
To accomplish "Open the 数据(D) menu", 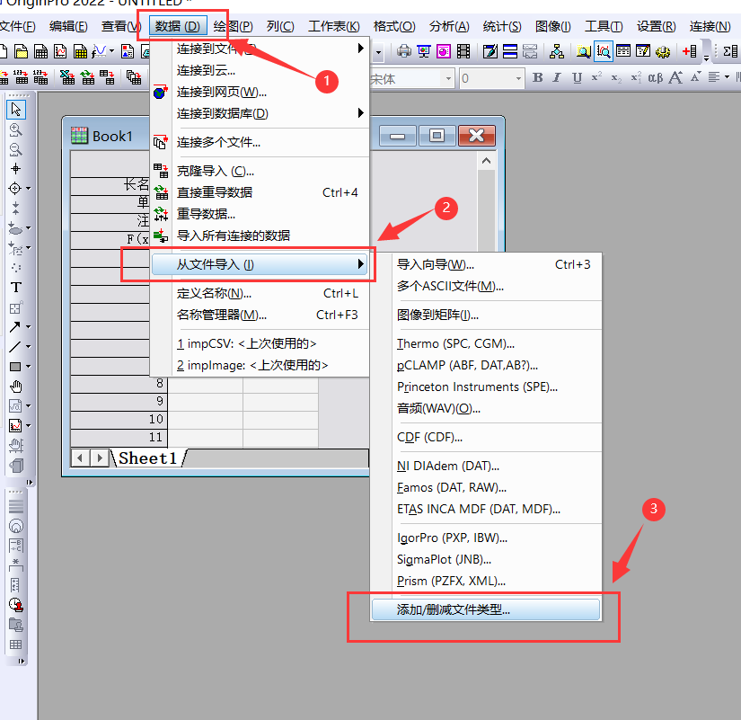I will click(178, 26).
